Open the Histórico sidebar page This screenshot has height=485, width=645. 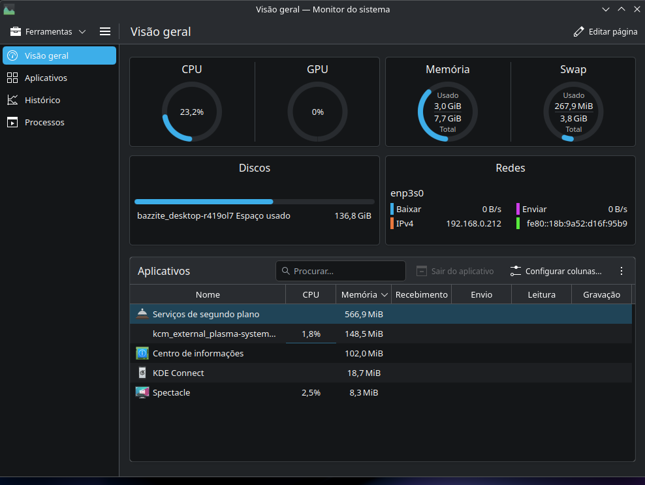tap(59, 100)
